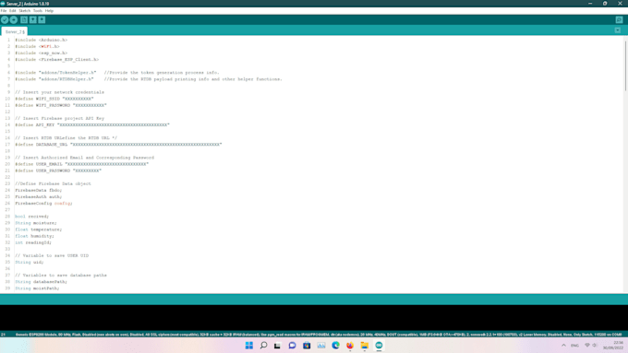Click the editor vertical scrollbar thumb

click(x=625, y=66)
